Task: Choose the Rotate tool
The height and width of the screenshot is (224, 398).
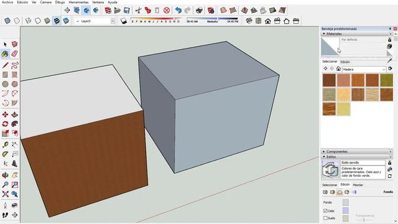Action: [x=5, y=124]
